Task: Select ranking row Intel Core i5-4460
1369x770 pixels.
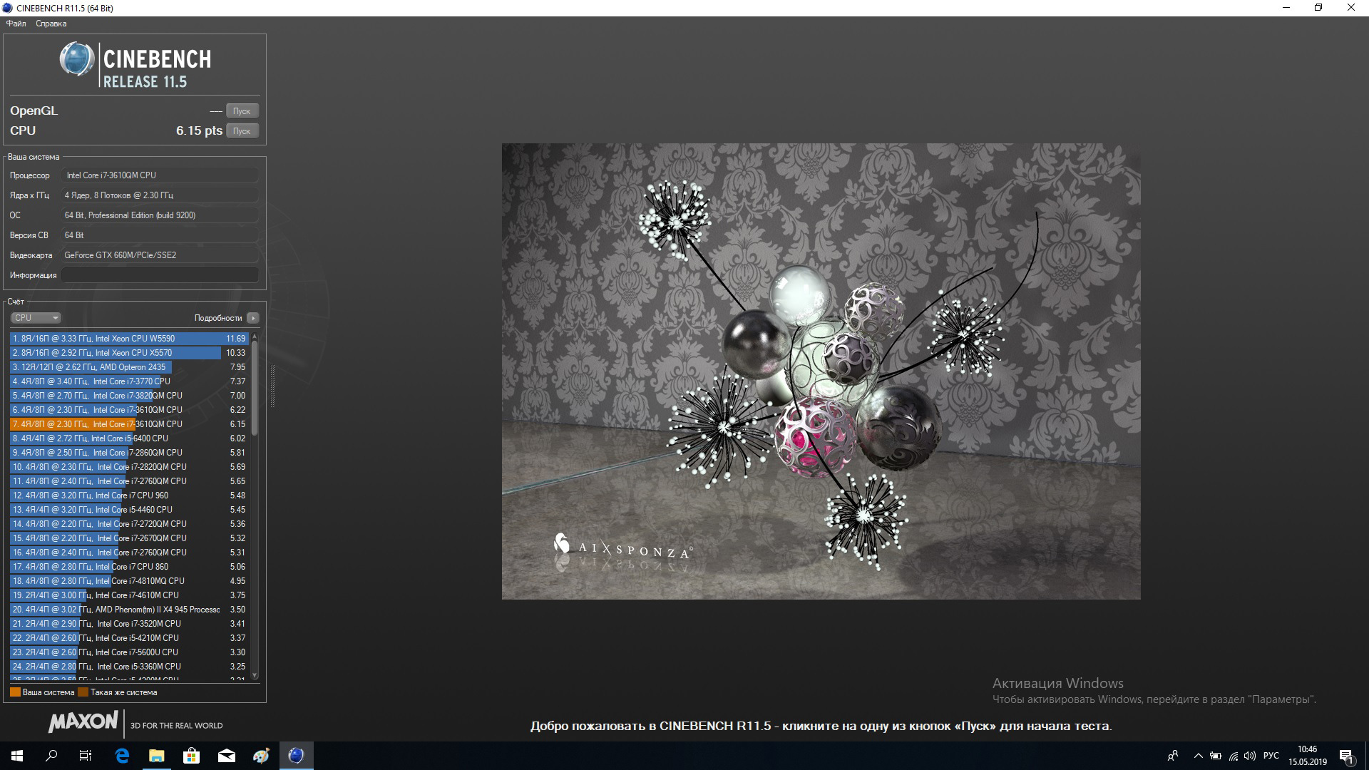Action: click(129, 510)
